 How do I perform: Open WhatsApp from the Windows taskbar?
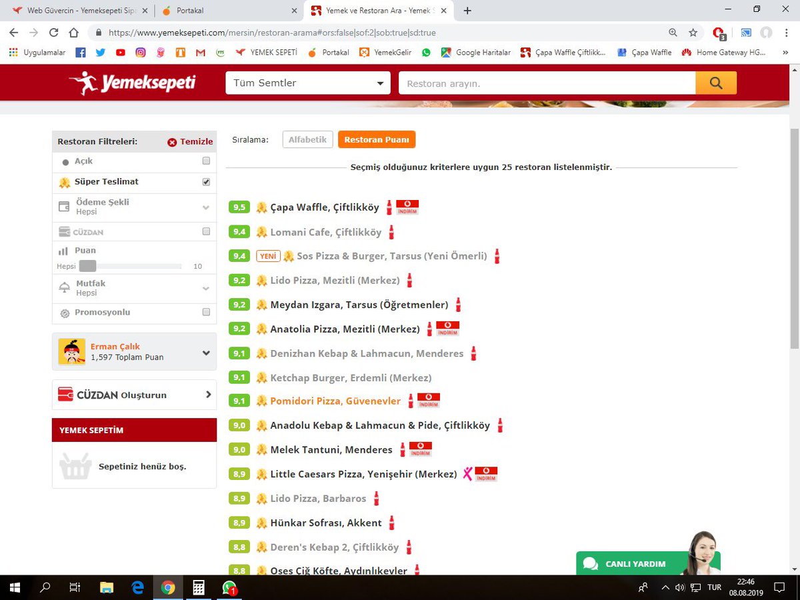click(x=229, y=587)
